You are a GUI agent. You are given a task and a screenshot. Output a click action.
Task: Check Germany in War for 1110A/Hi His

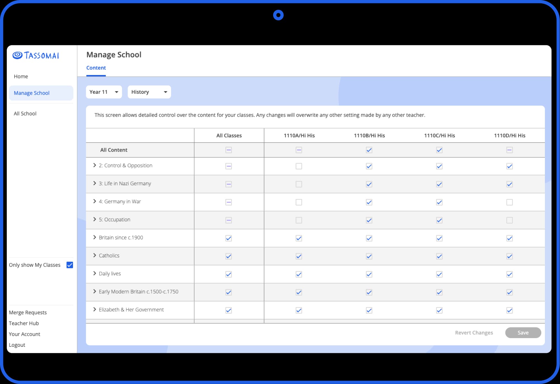[x=299, y=202]
